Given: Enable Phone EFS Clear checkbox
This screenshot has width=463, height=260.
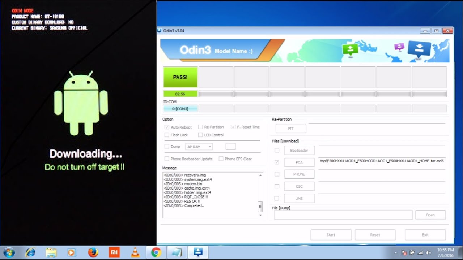Looking at the screenshot, I should coord(221,159).
